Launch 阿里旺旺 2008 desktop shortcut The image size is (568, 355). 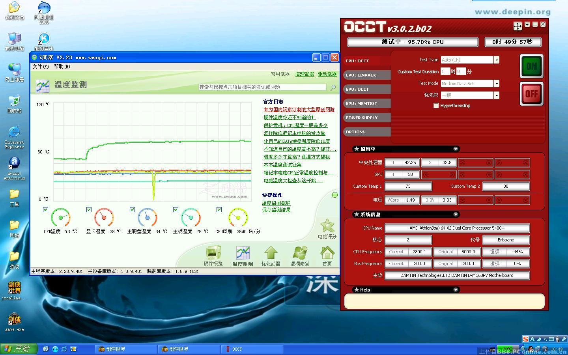[44, 13]
